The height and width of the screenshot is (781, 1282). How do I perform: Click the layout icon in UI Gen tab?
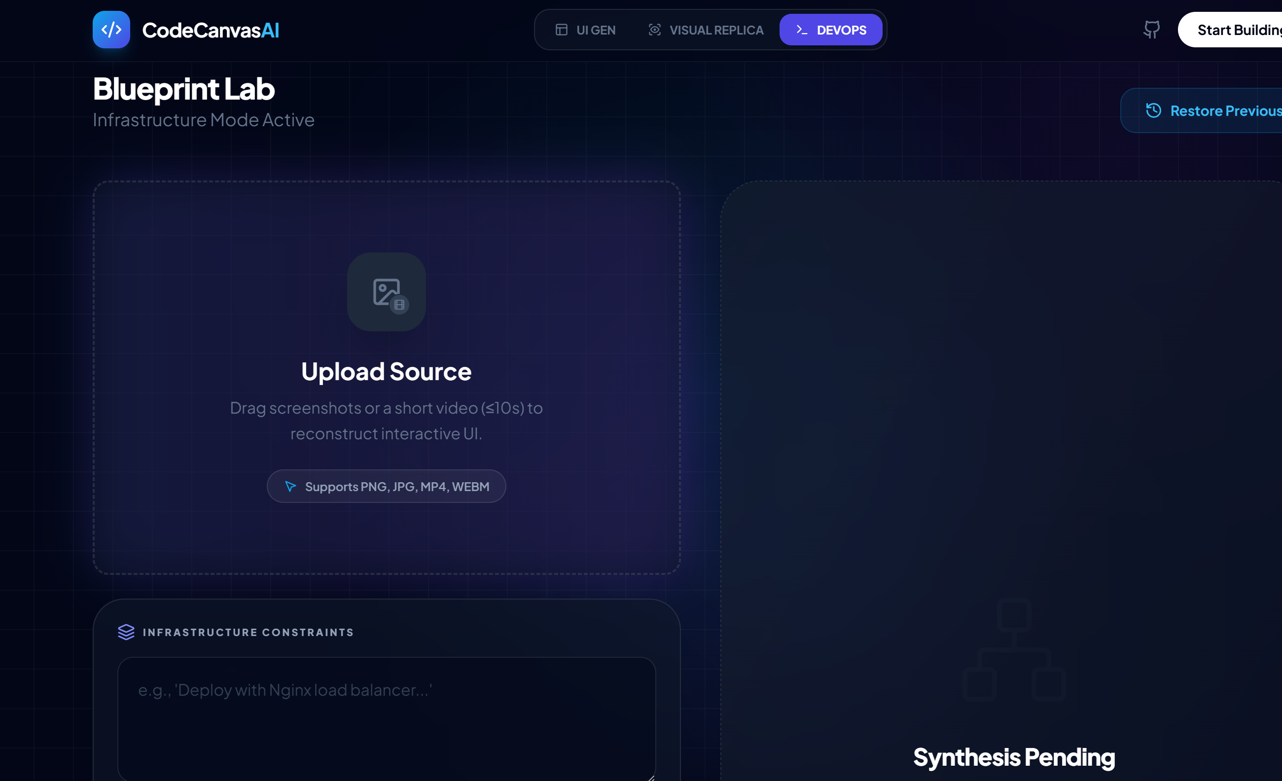(562, 30)
